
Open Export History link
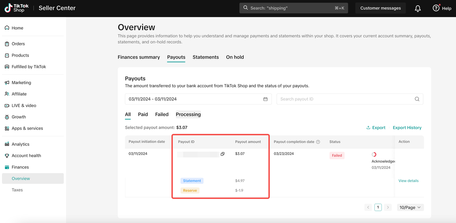pos(407,128)
